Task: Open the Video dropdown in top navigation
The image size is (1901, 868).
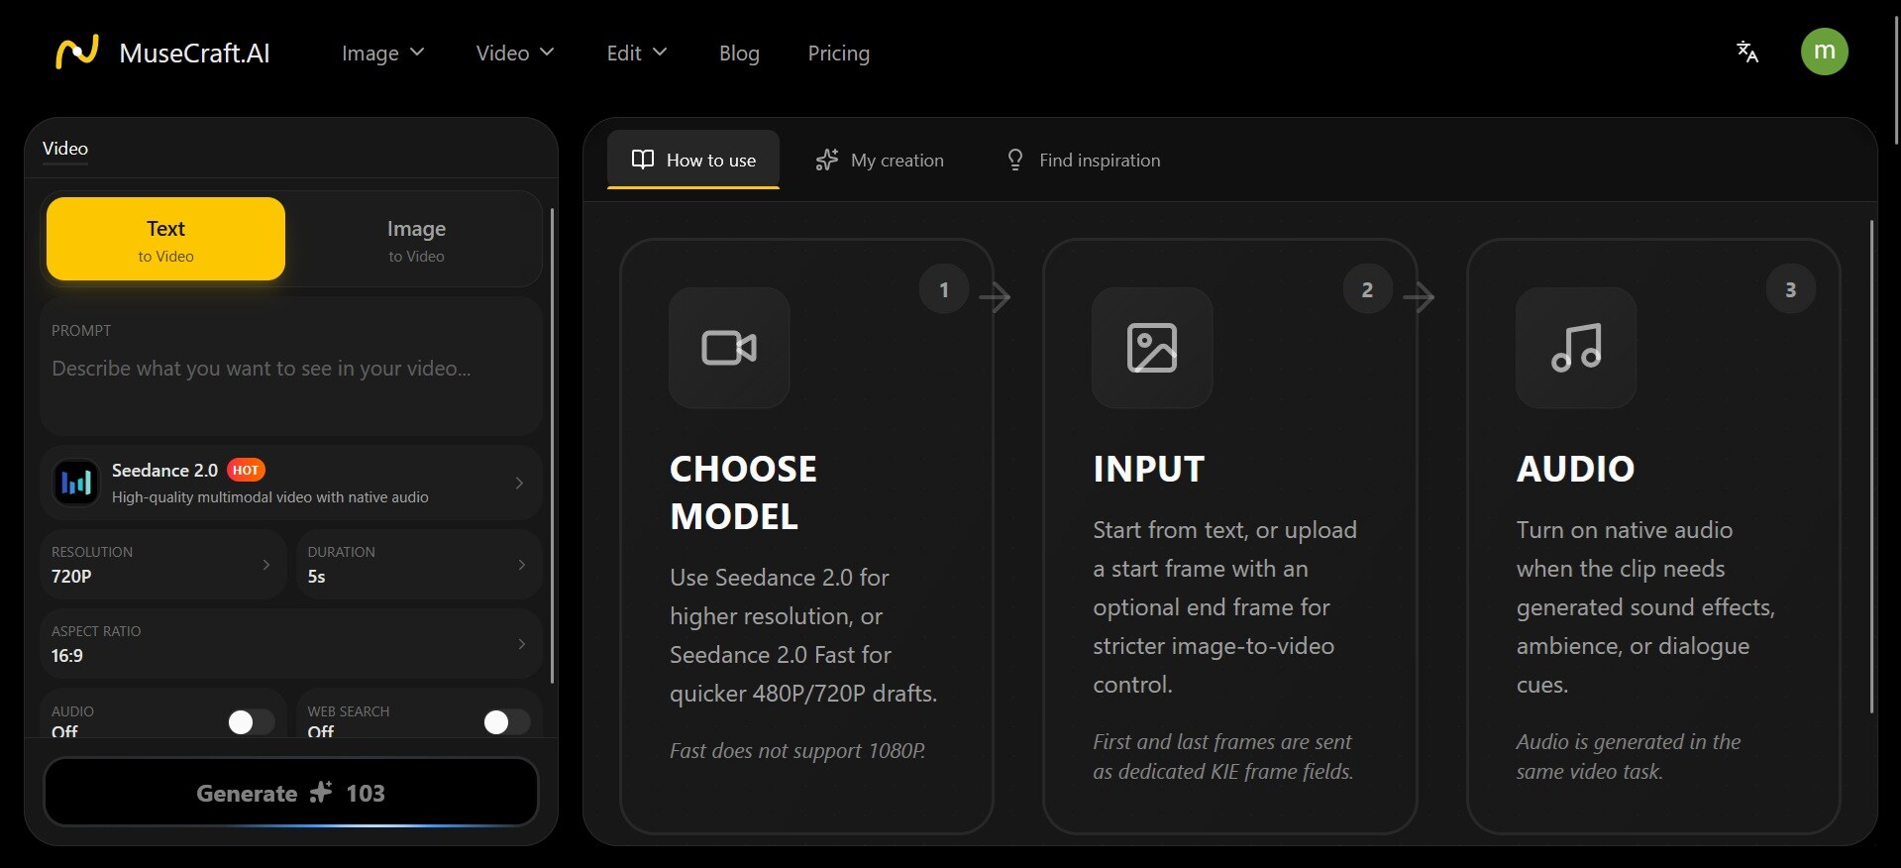Action: click(x=515, y=53)
